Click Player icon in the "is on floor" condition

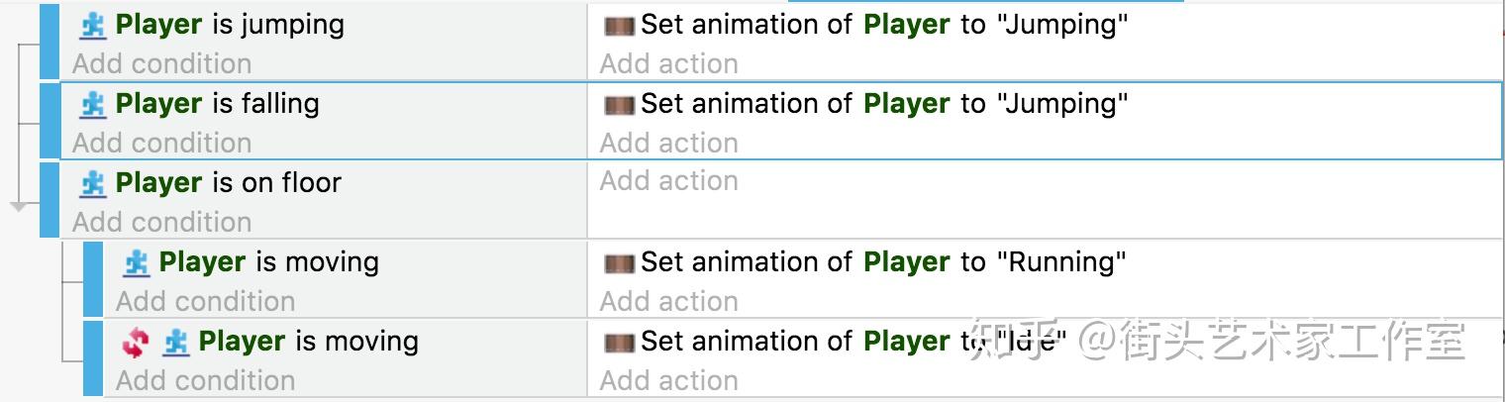pos(93,183)
